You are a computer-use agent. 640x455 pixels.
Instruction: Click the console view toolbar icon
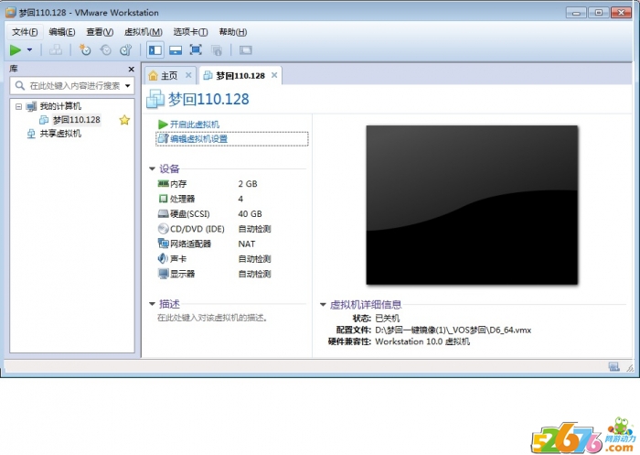tap(245, 49)
